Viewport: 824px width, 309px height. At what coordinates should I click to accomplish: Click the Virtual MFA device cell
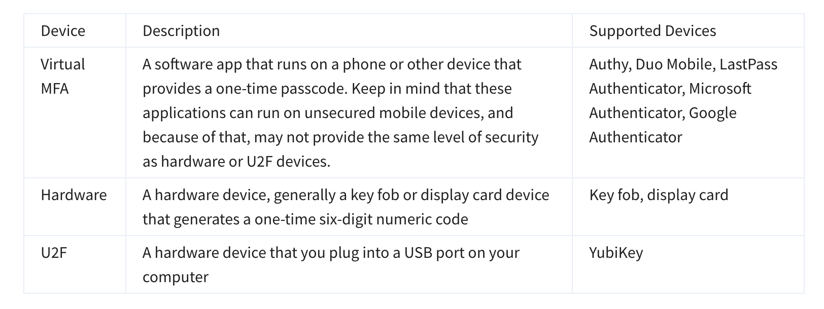pyautogui.click(x=62, y=76)
